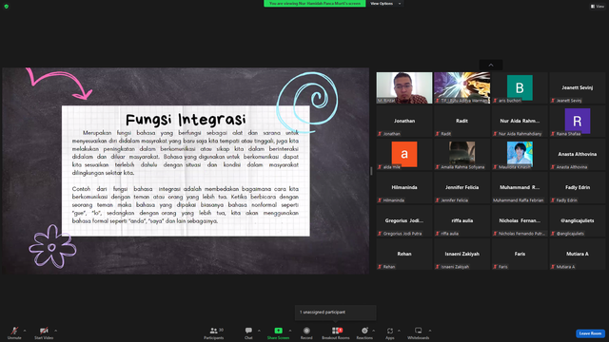Image resolution: width=609 pixels, height=342 pixels.
Task: Click the Start Video camera icon
Action: tap(44, 331)
